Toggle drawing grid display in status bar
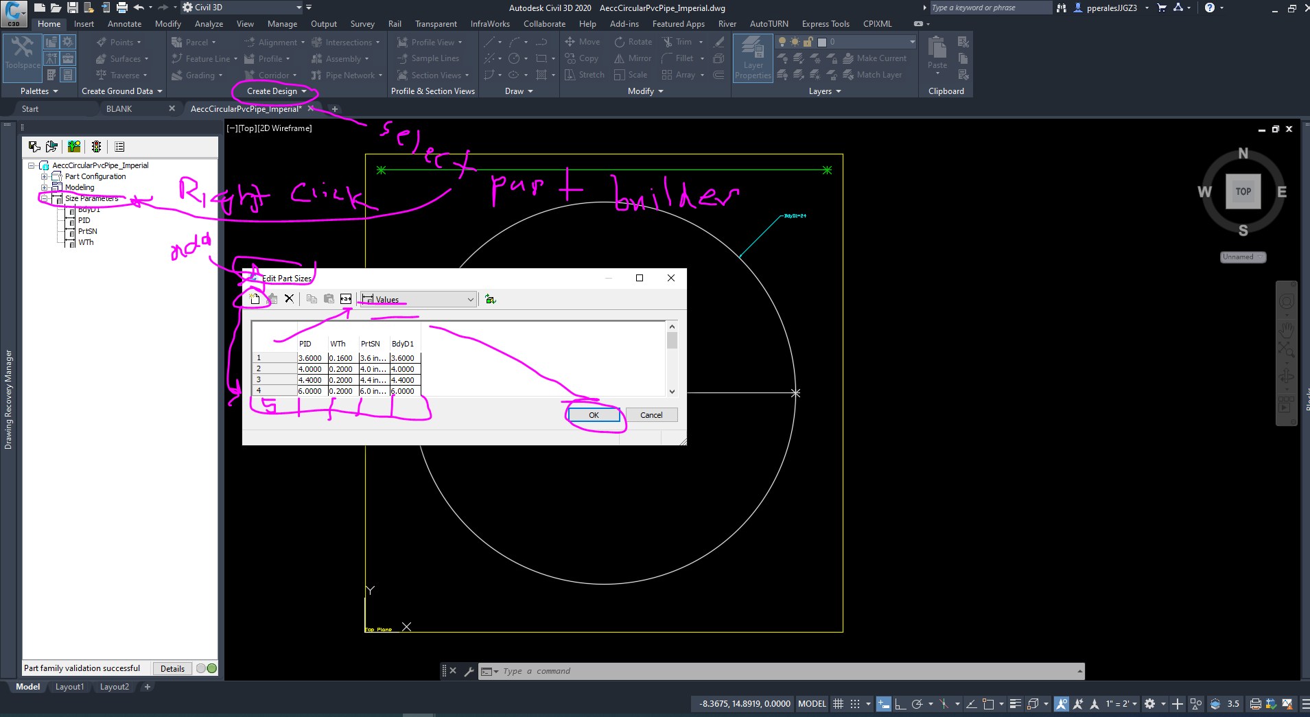The width and height of the screenshot is (1310, 717). coord(838,703)
